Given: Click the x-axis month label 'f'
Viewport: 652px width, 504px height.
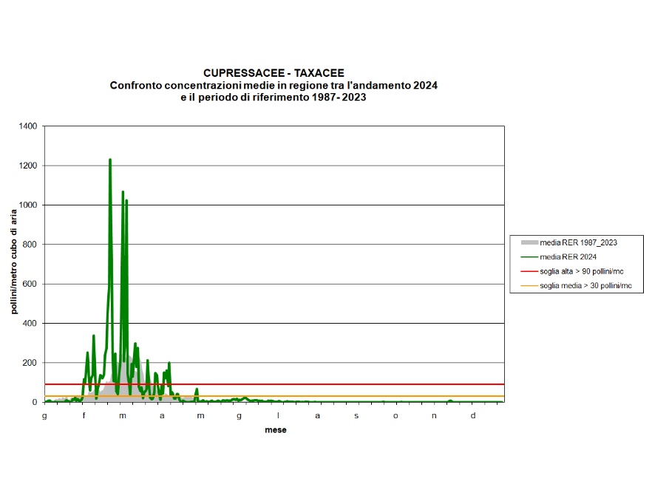Looking at the screenshot, I should [x=84, y=415].
